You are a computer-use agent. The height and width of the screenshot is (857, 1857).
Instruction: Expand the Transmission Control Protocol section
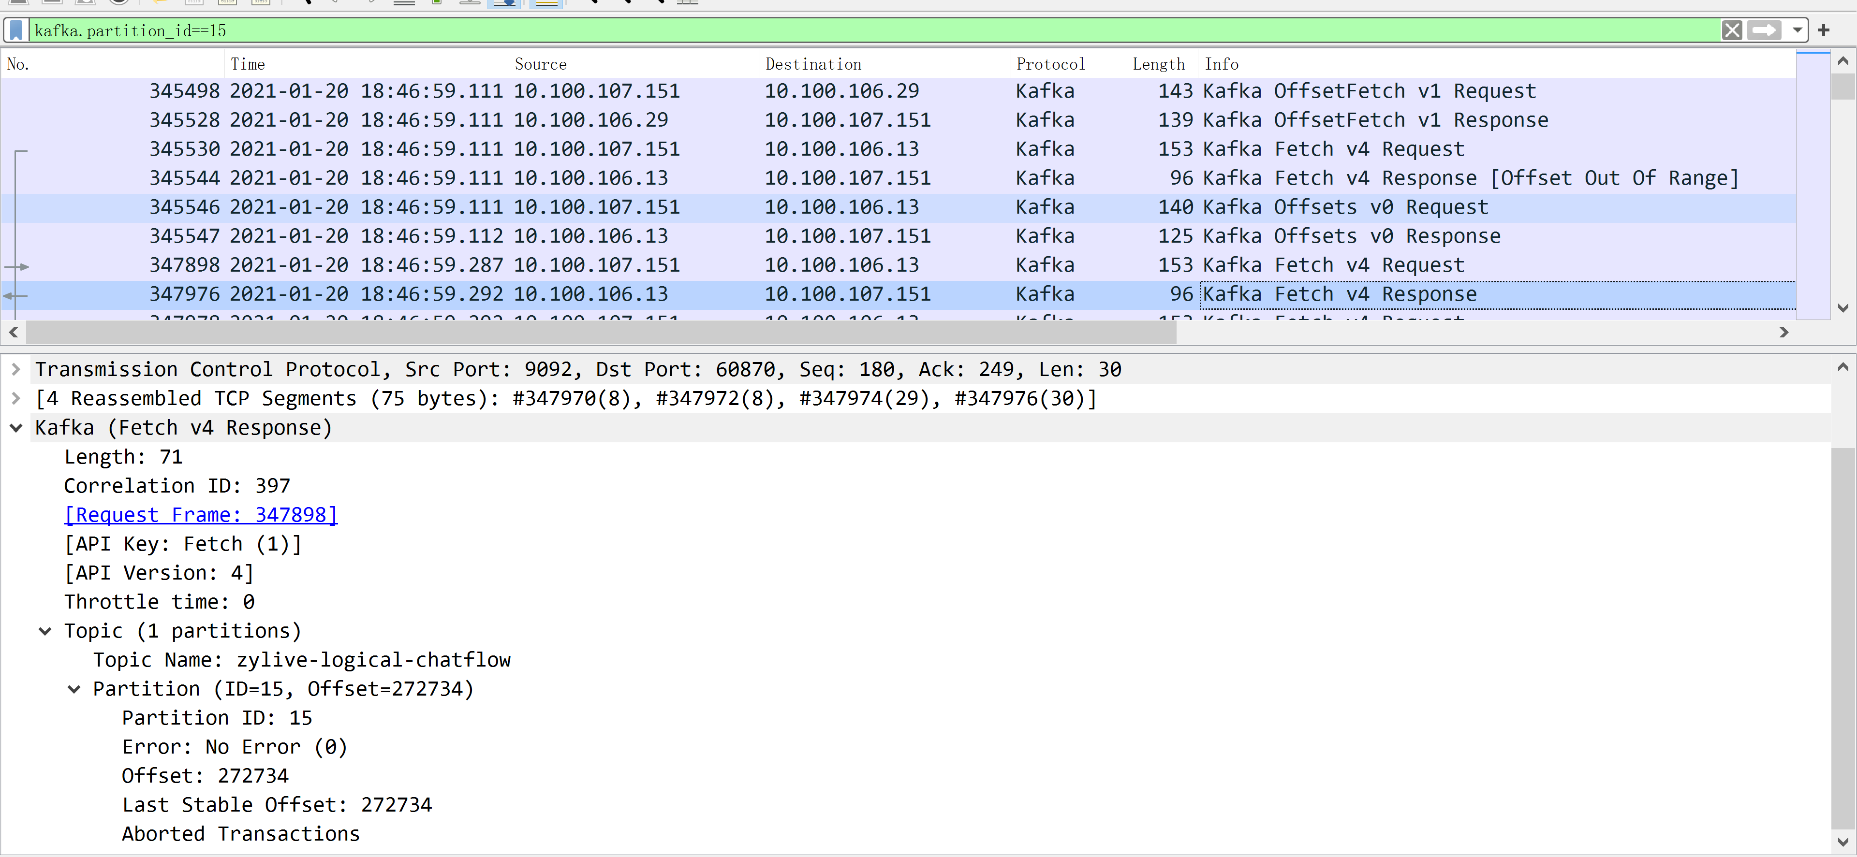click(x=16, y=370)
